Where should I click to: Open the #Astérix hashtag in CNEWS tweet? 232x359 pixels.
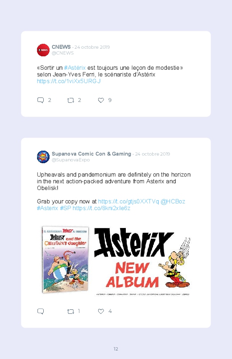coord(75,68)
